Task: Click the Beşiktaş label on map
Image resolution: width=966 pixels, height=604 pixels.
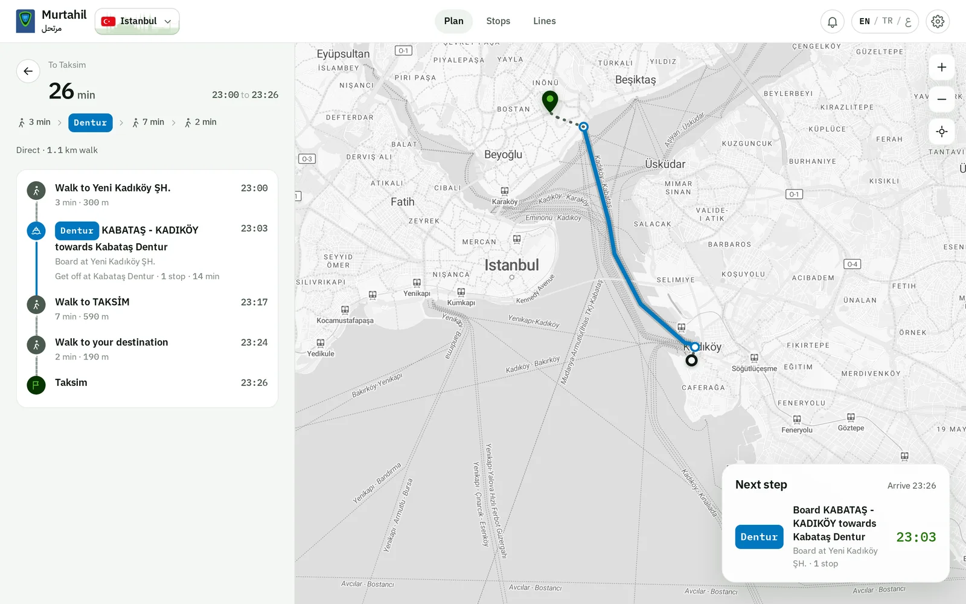Action: point(635,80)
